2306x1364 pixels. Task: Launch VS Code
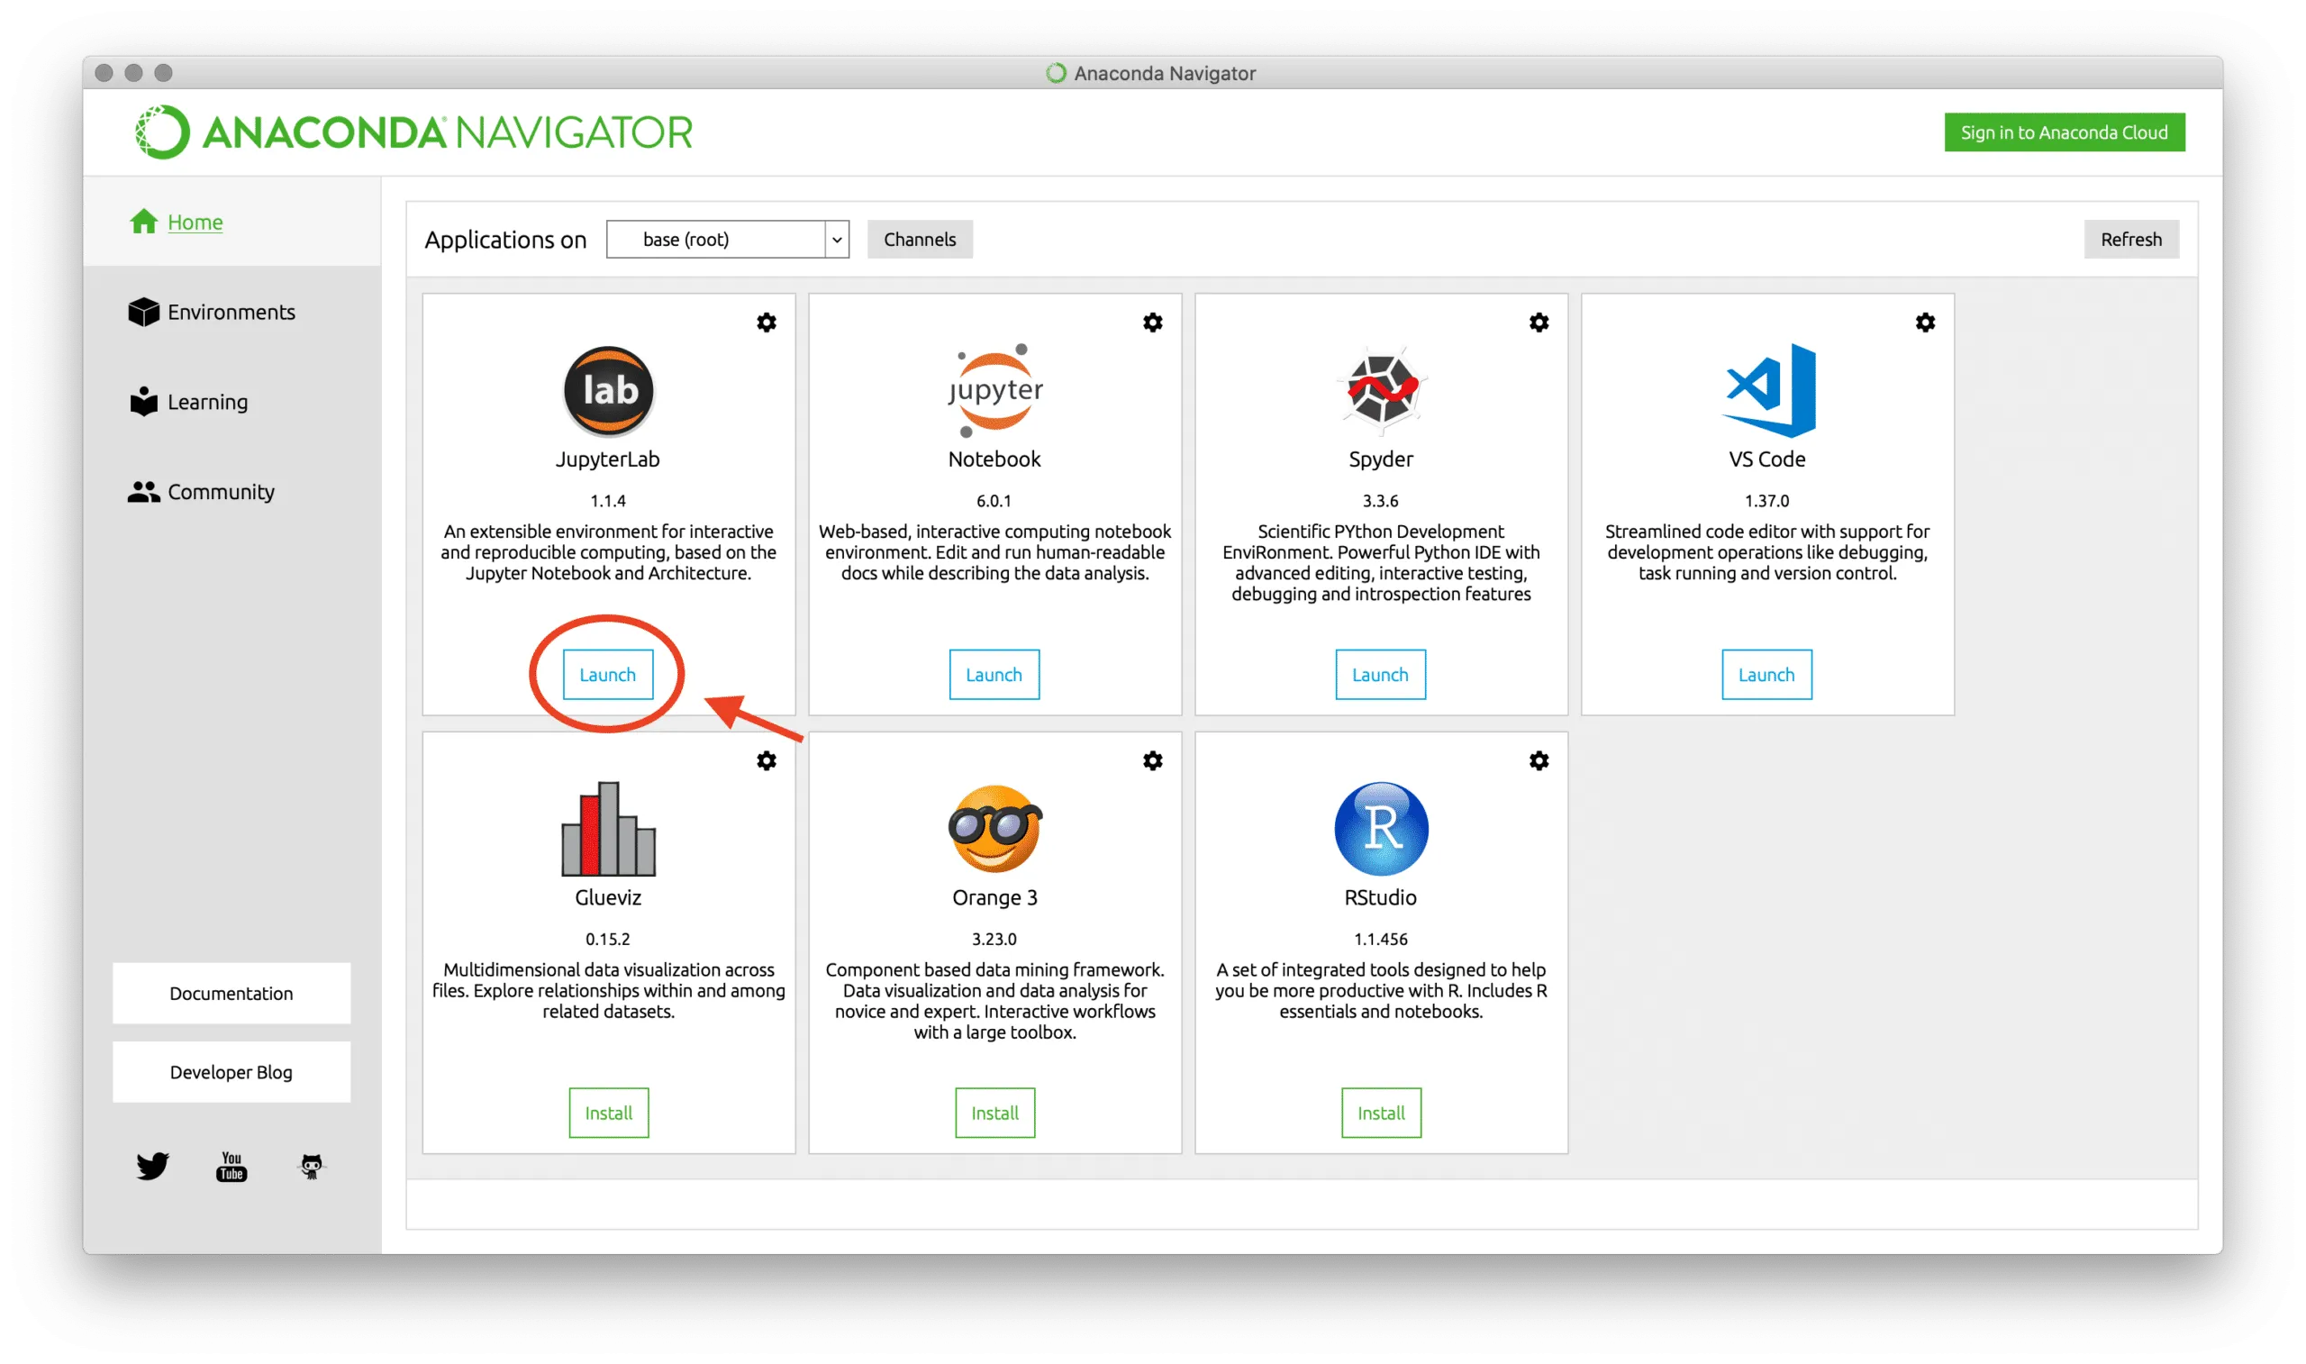[x=1766, y=675]
